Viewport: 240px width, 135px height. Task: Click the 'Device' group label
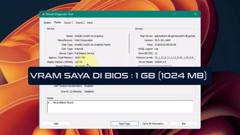[51, 29]
